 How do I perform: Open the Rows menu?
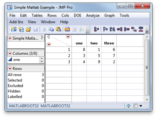click(x=52, y=15)
